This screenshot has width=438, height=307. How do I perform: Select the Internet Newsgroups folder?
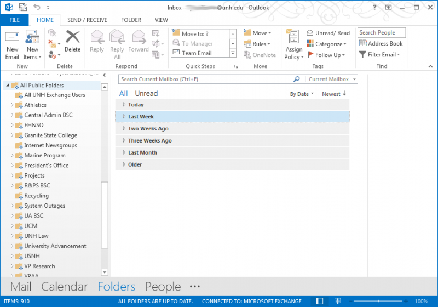50,145
